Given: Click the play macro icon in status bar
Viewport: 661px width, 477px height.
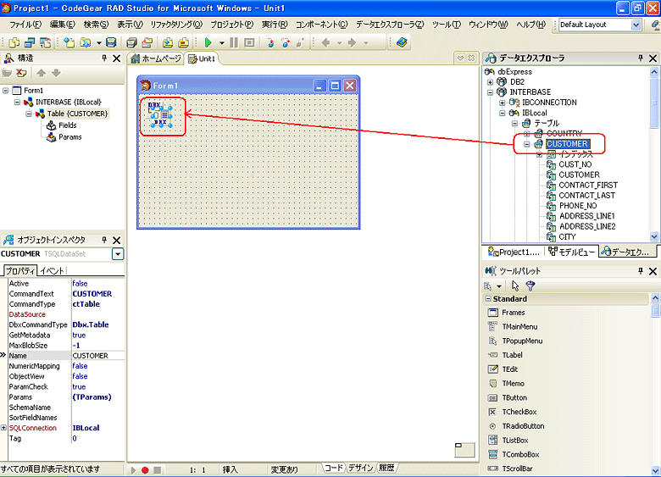Looking at the screenshot, I should (x=133, y=470).
